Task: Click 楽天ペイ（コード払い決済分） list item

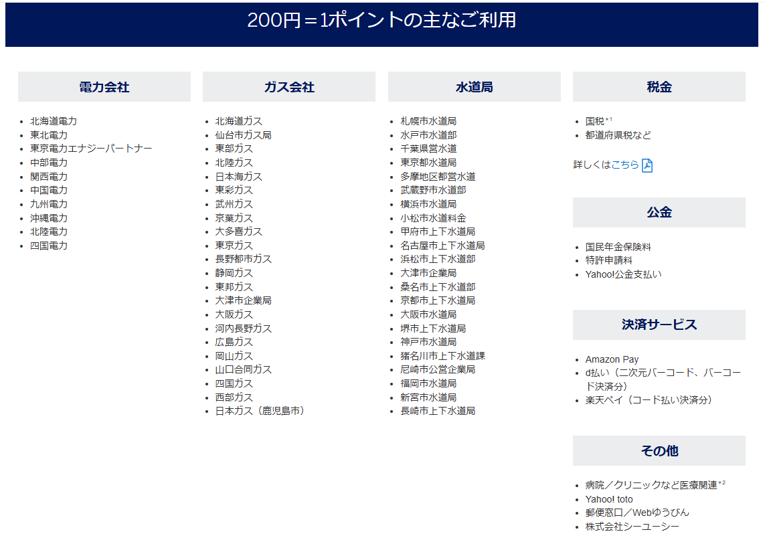Action: 649,400
